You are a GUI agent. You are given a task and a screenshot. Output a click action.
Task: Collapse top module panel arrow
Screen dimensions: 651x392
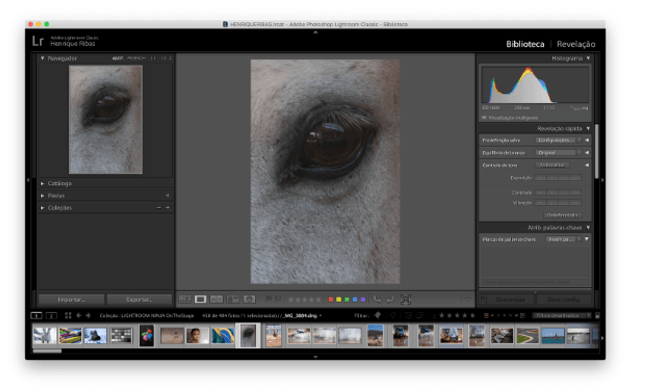316,31
